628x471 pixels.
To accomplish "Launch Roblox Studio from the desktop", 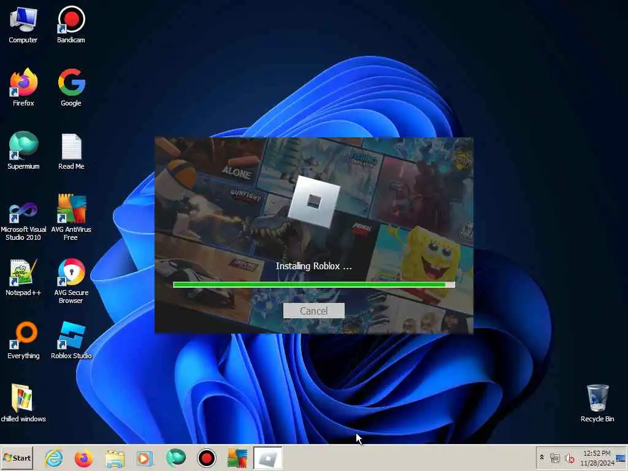I will 71,340.
